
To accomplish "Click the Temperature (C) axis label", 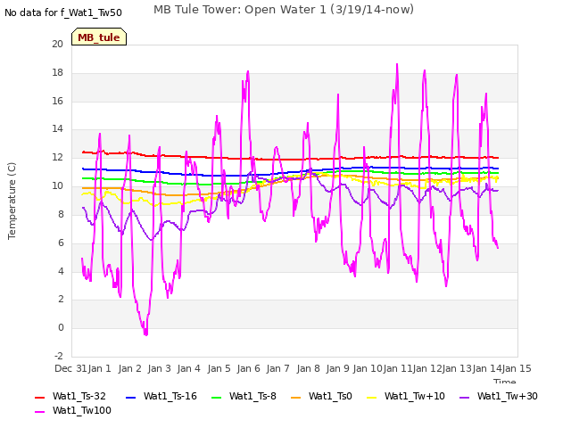I will point(12,201).
